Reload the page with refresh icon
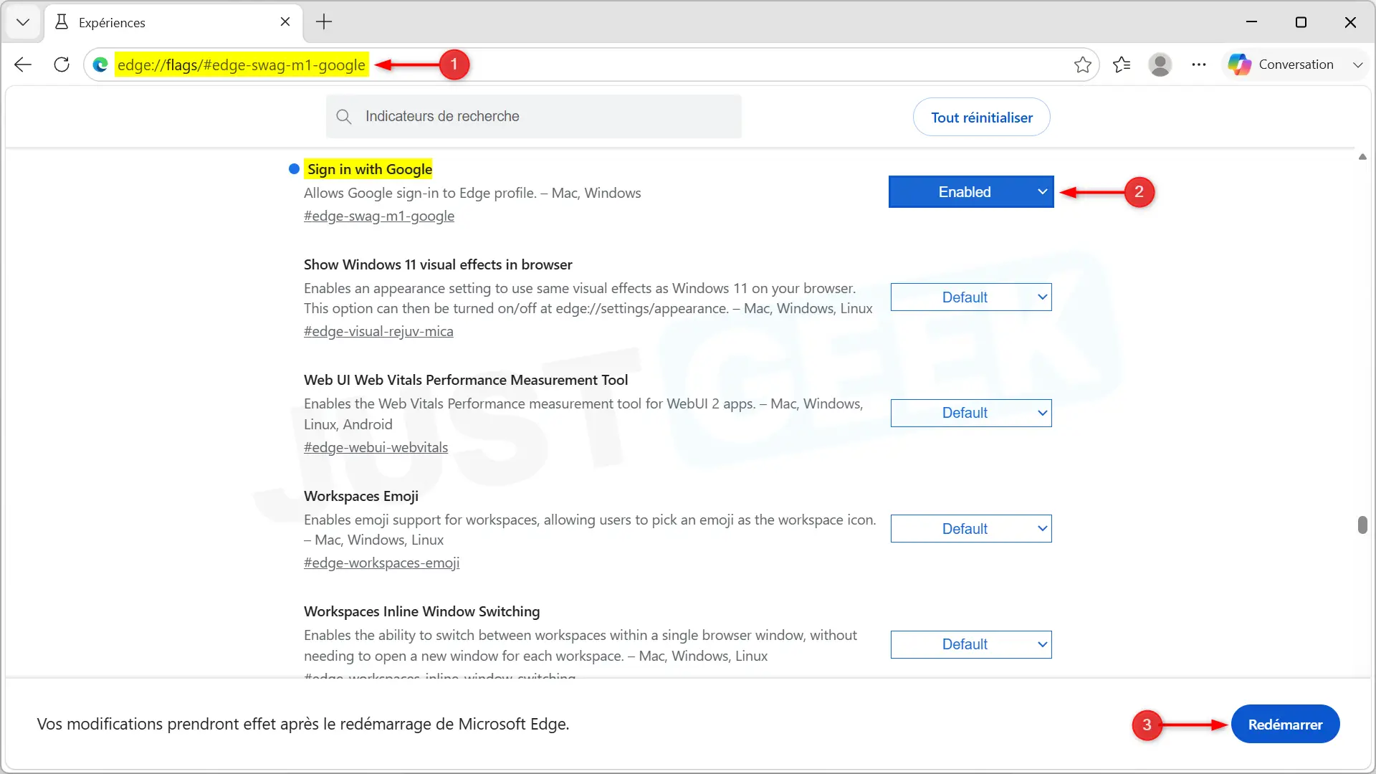 [x=62, y=64]
